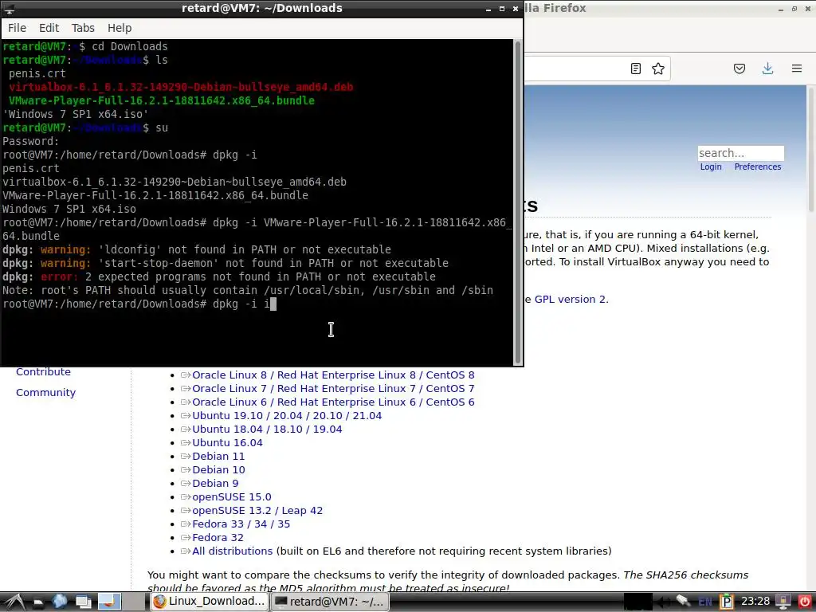
Task: Open Oracle Linux 6 / CentOS 6 download
Action: pyautogui.click(x=333, y=402)
